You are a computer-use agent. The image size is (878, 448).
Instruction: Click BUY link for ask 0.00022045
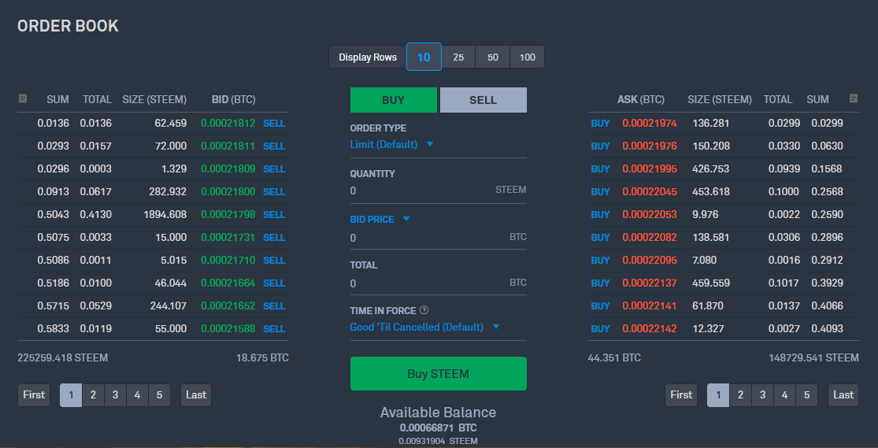[x=600, y=191]
